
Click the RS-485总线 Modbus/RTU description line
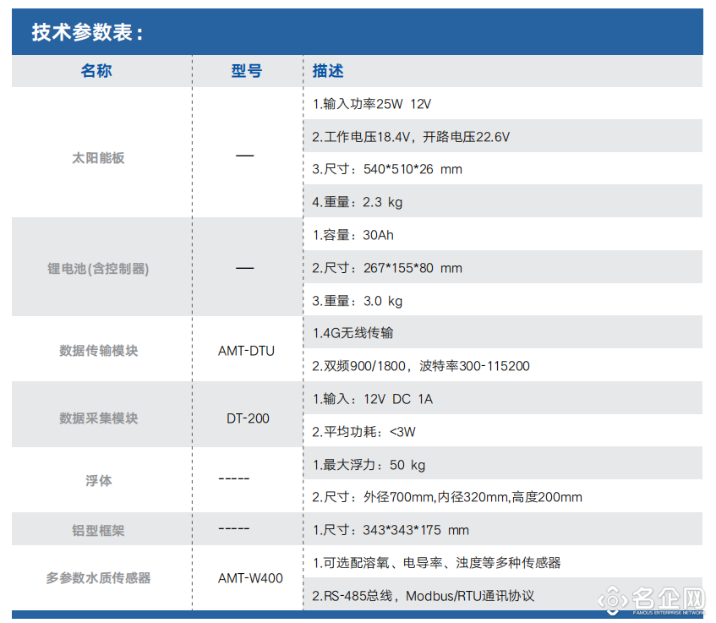click(x=423, y=596)
